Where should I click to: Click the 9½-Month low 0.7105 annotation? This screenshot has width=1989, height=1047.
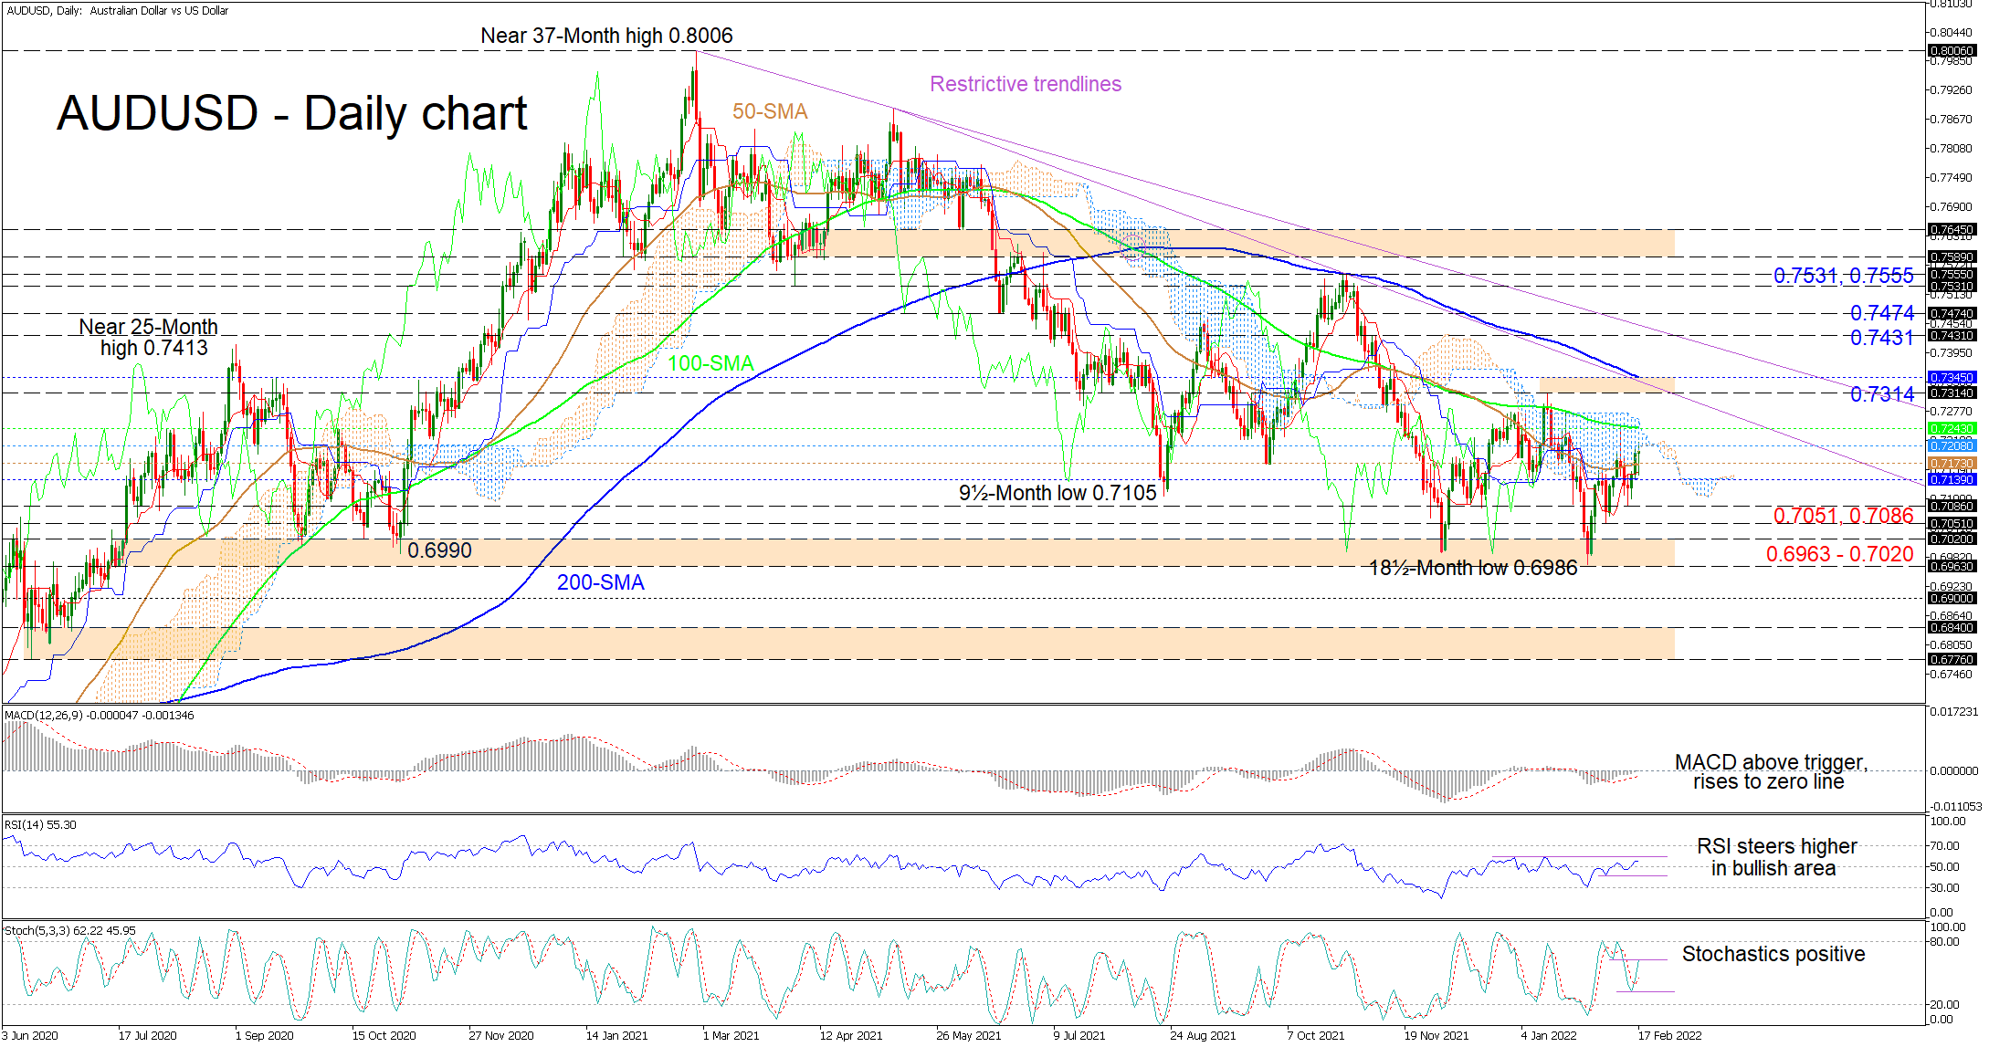point(1057,493)
